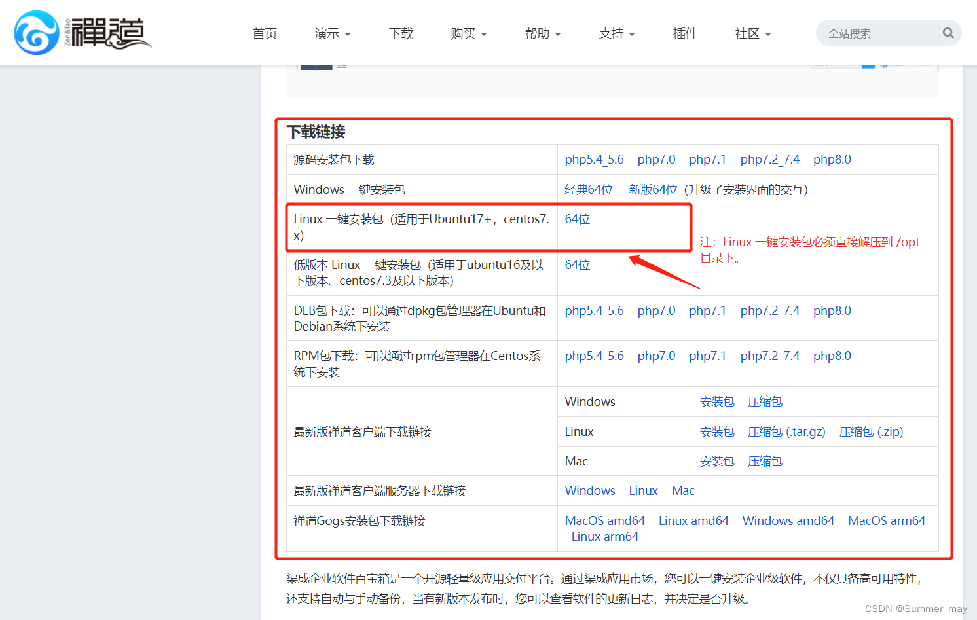Click the 最新版禅道客户端下载链接 row label
977x620 pixels.
click(x=362, y=432)
